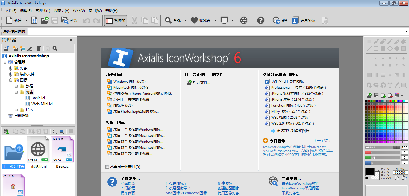
Task: Click the new icon library icon in manager
Action: (22, 49)
